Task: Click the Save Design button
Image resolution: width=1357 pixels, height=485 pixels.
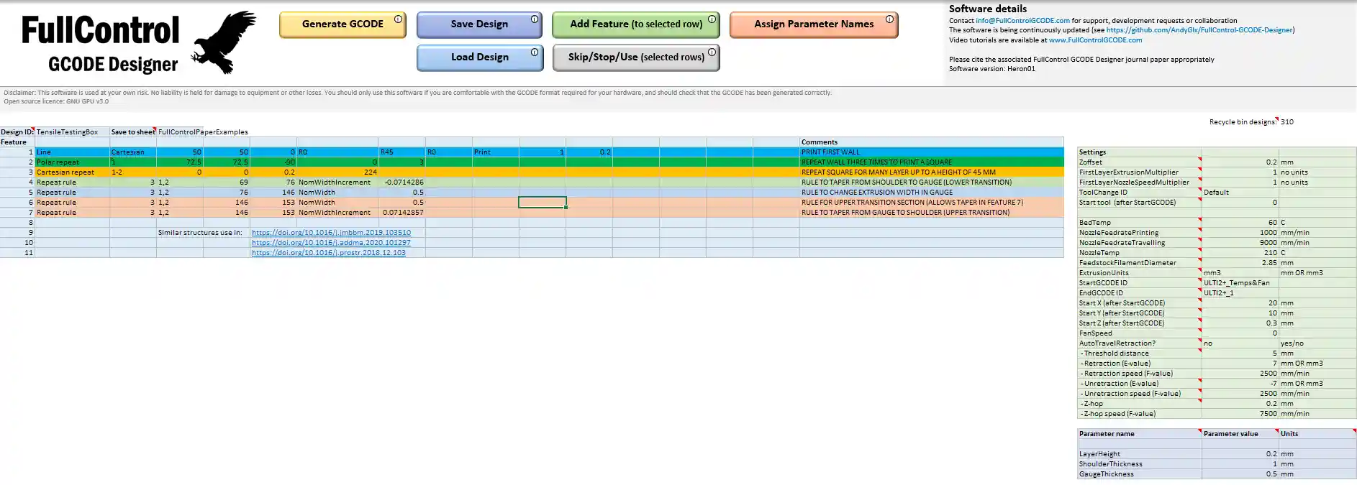Action: [479, 24]
